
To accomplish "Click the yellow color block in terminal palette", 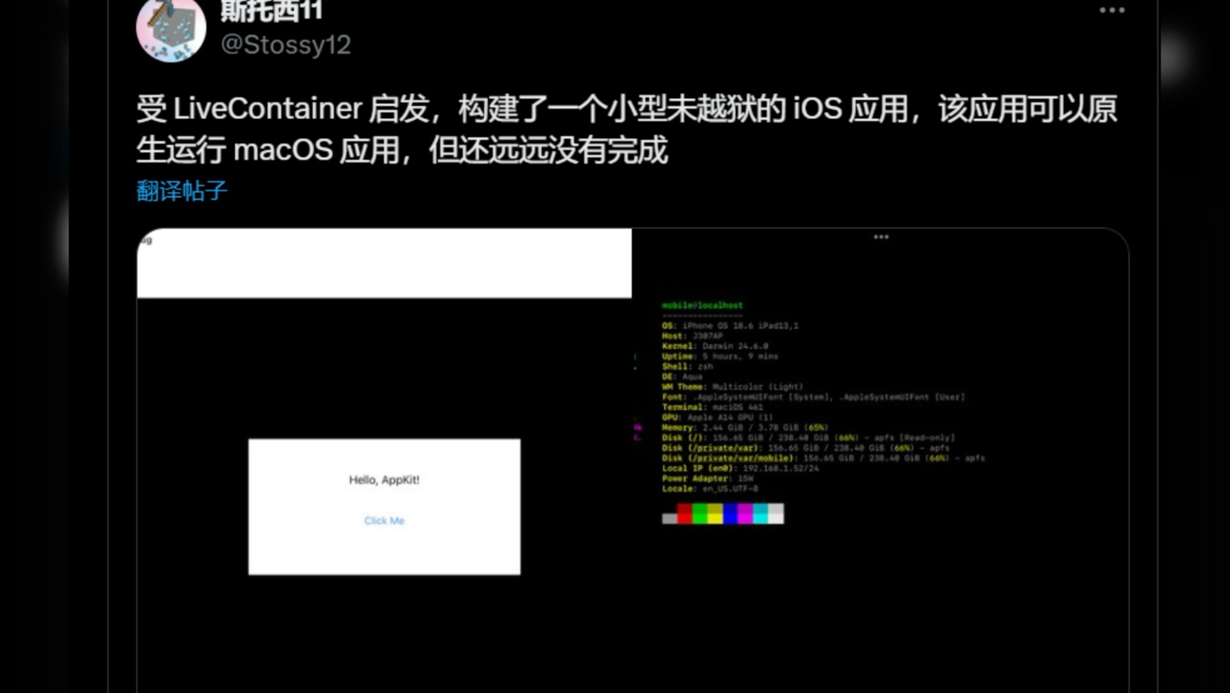I will point(715,513).
